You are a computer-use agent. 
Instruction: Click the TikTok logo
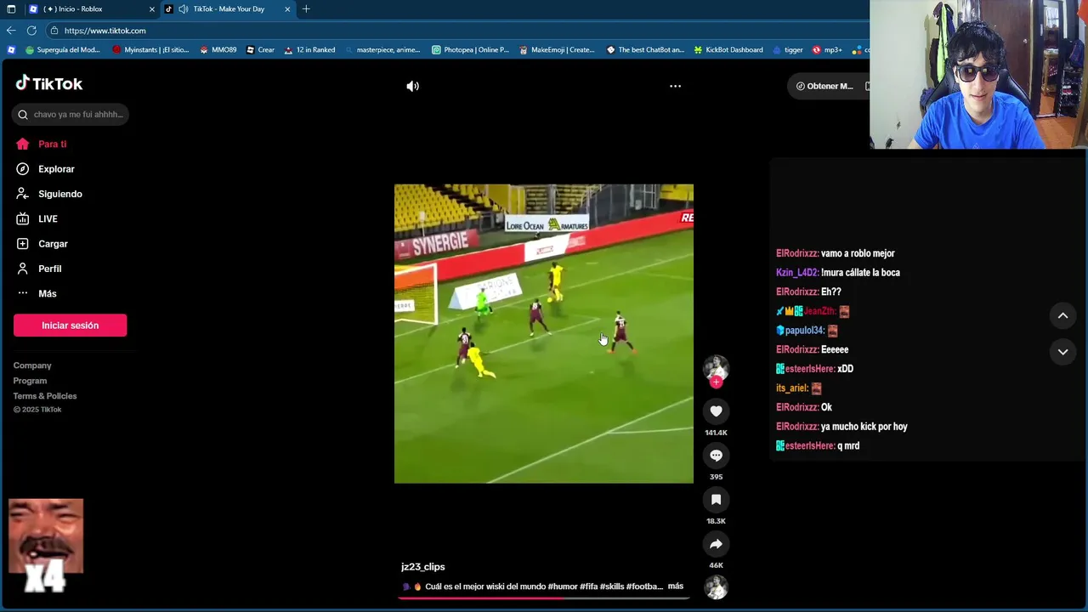[49, 83]
